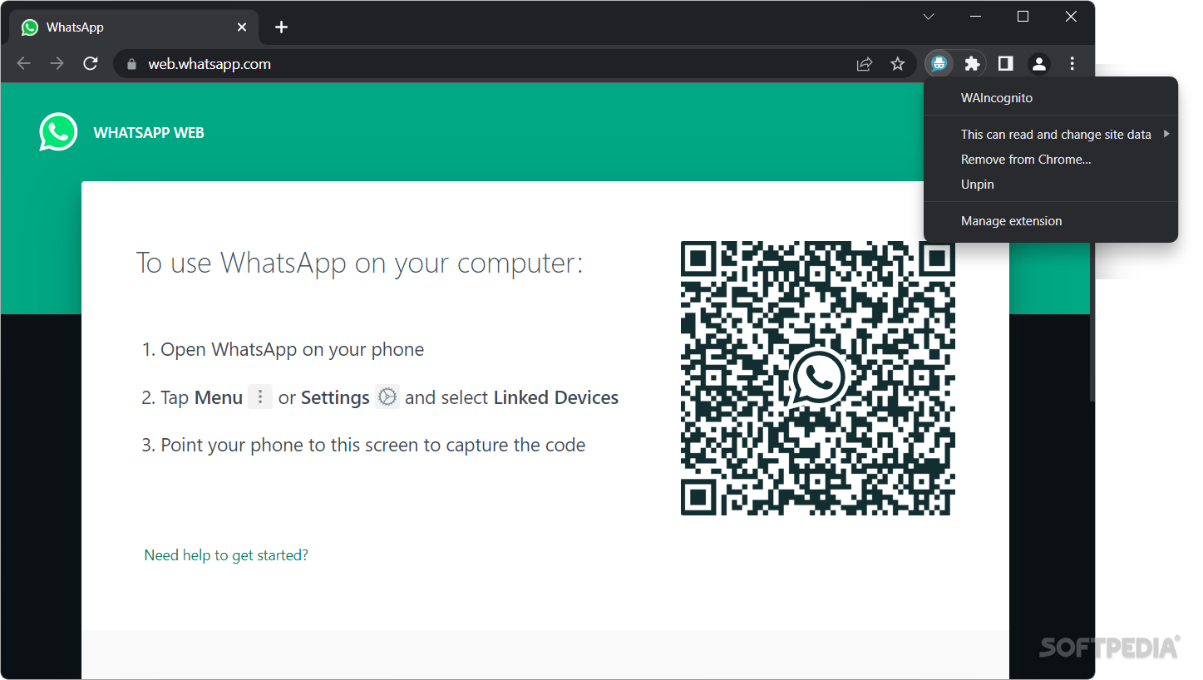Screen dimensions: 1203x680
Task: Click the QR code image
Action: click(818, 378)
